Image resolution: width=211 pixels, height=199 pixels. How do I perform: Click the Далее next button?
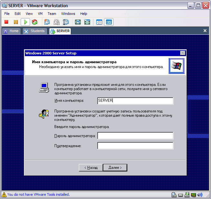tap(115, 168)
